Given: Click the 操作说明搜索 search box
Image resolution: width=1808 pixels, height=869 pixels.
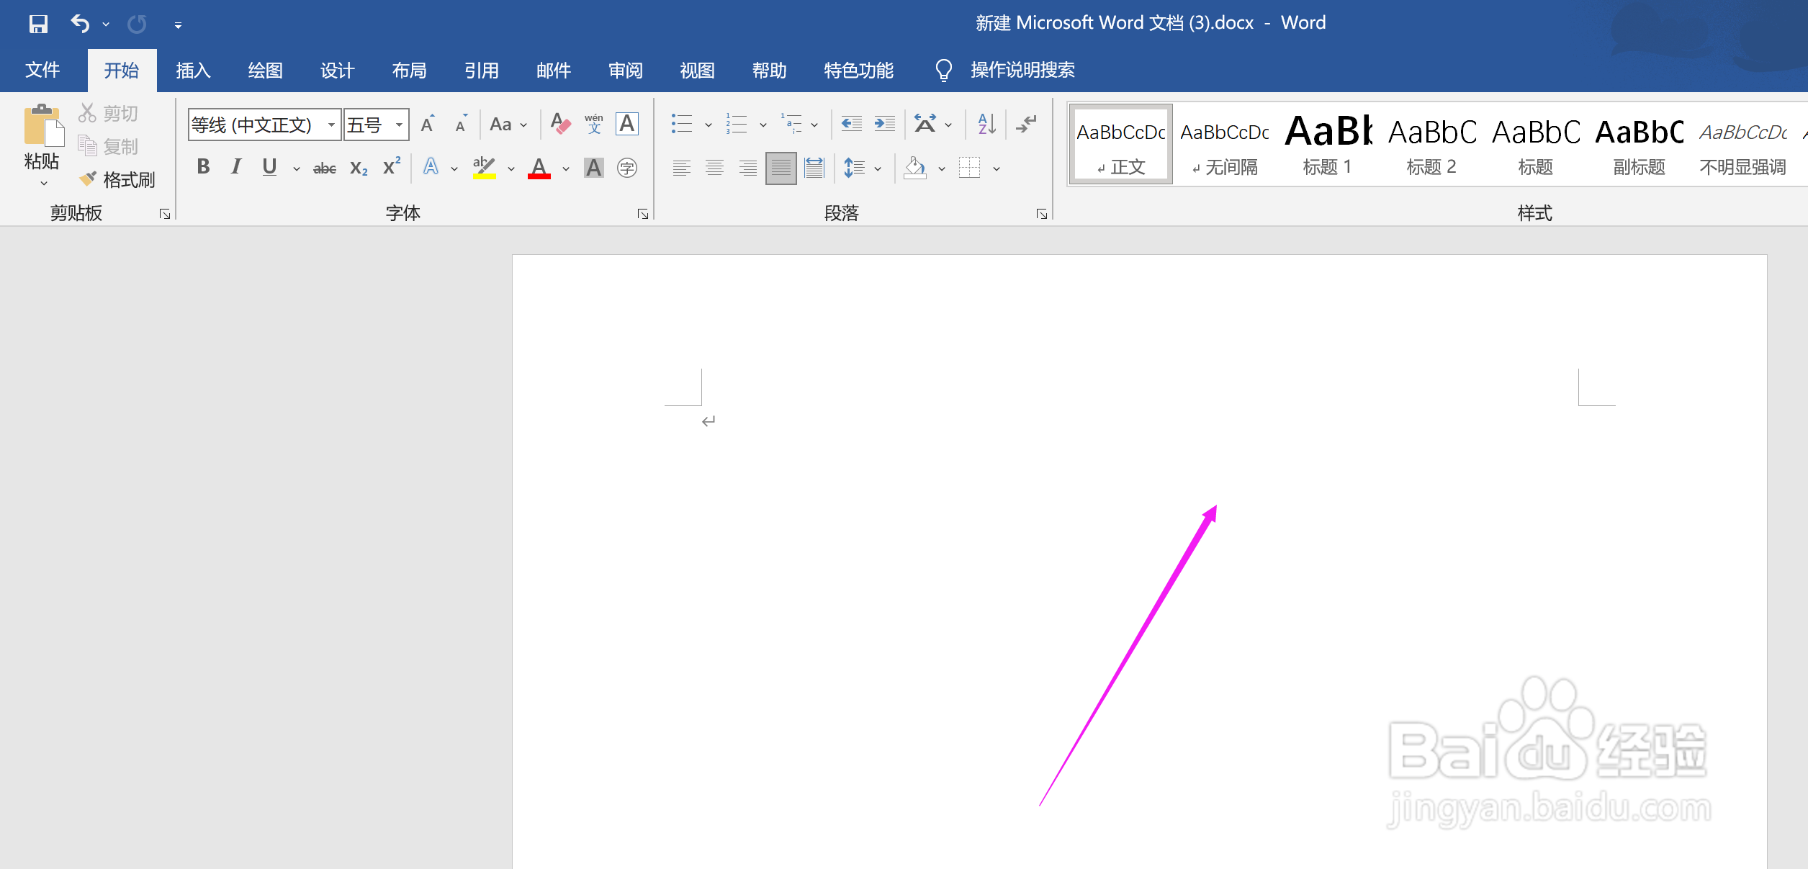Looking at the screenshot, I should [x=1022, y=71].
